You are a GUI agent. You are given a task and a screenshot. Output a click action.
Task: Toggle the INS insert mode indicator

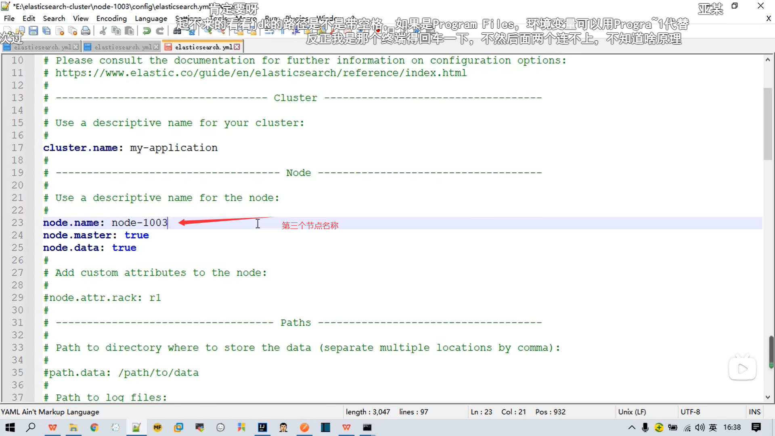(754, 412)
